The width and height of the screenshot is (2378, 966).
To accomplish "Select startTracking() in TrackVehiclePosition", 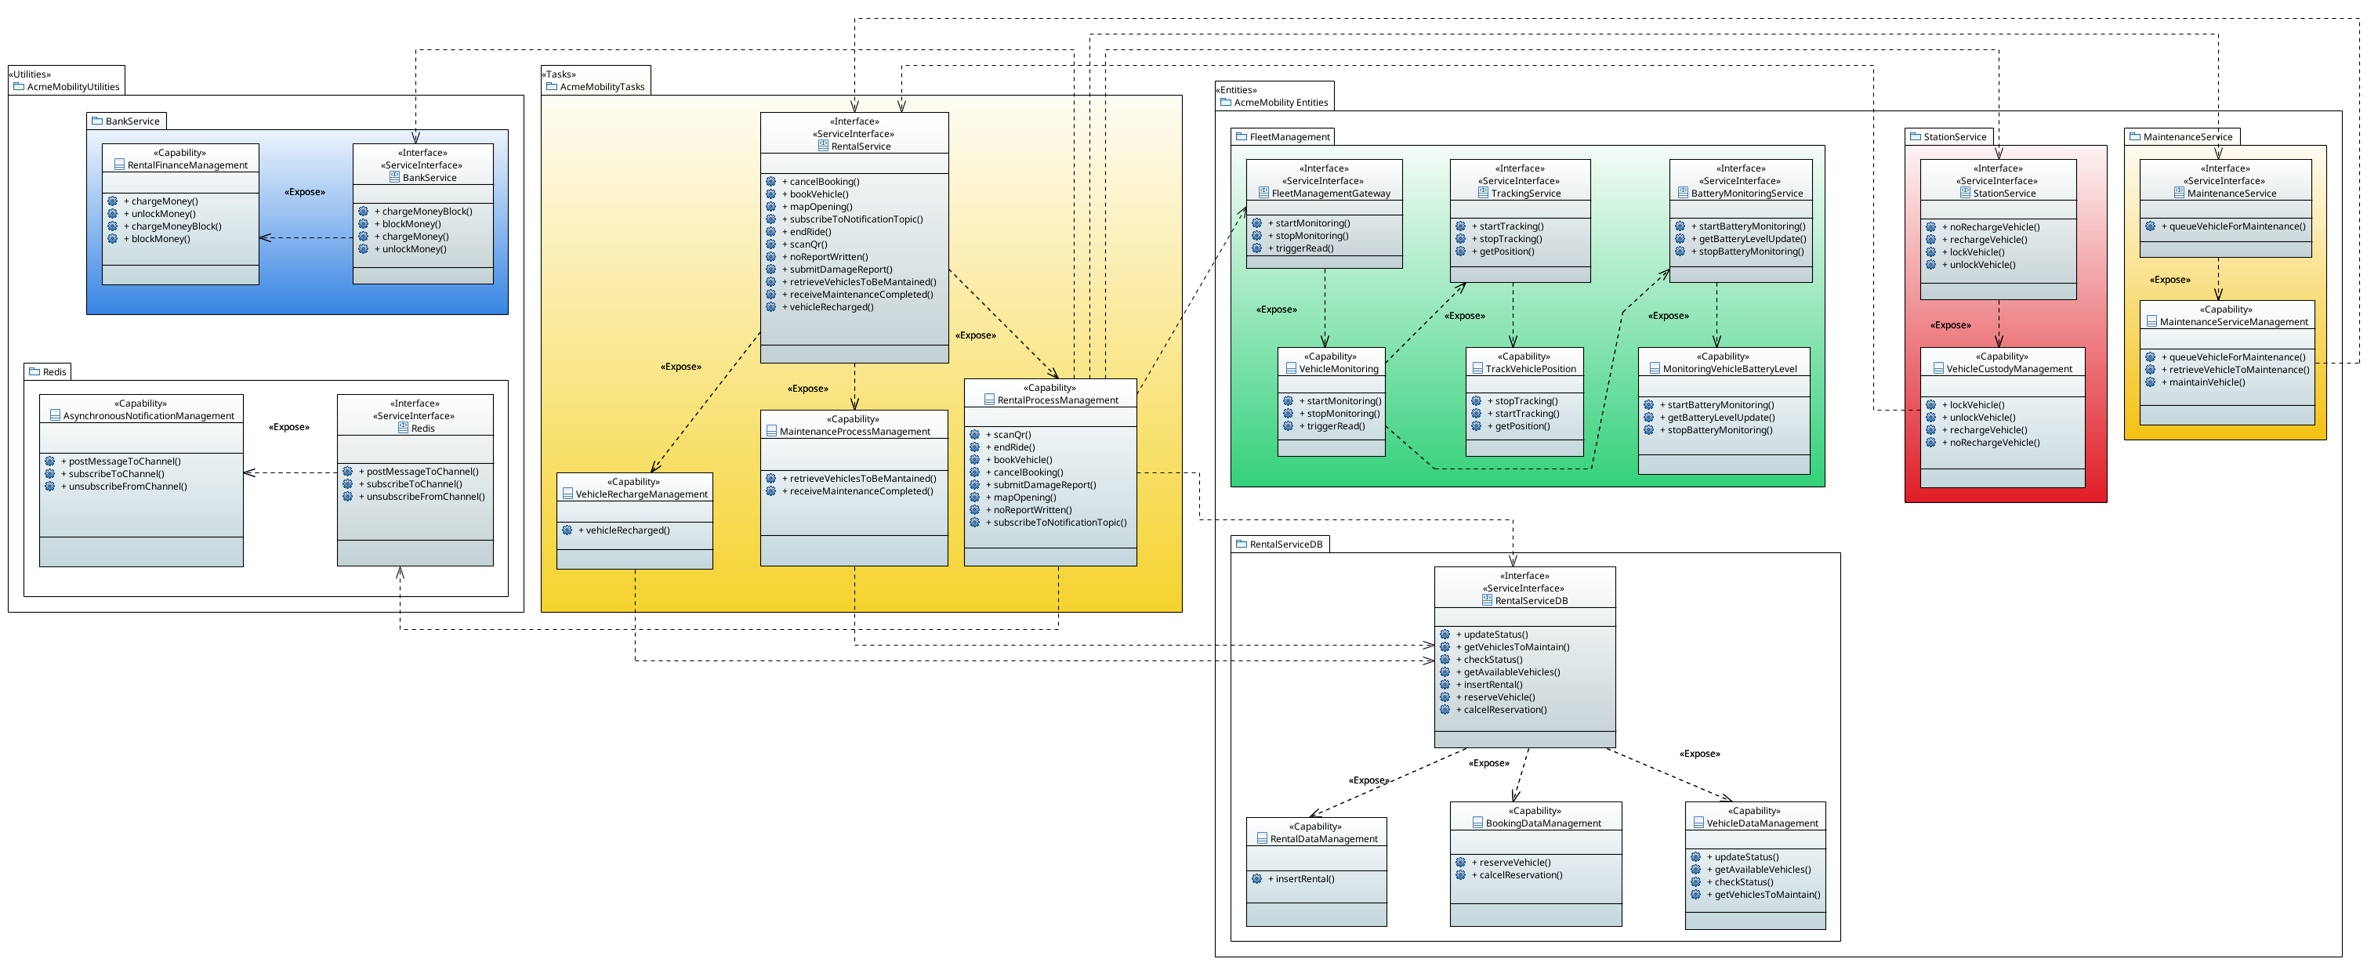I will (1523, 414).
